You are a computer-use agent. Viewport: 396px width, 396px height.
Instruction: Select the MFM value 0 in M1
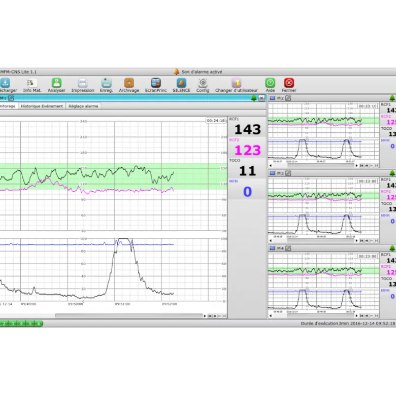247,192
